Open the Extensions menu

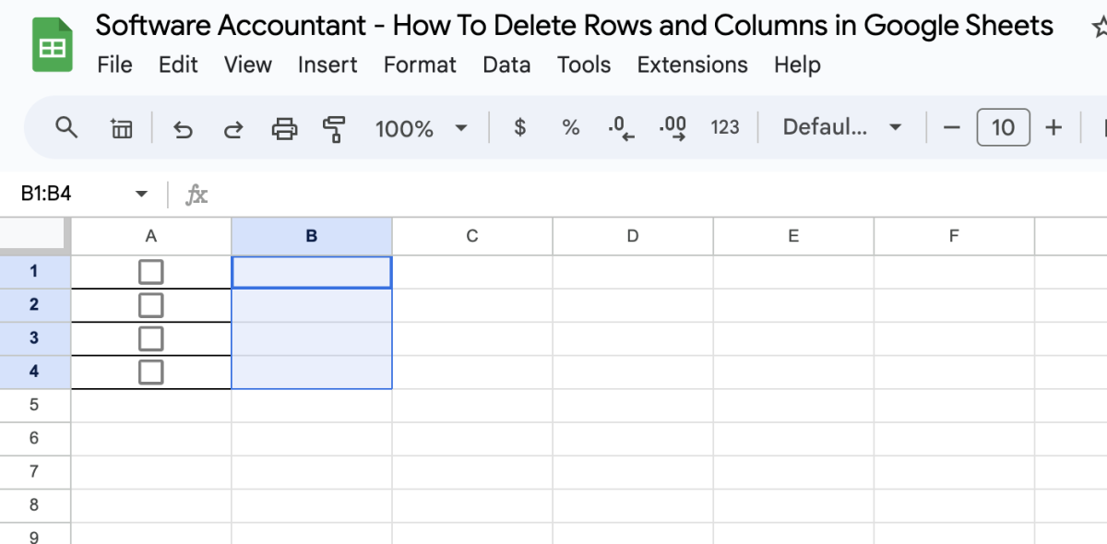(x=692, y=65)
